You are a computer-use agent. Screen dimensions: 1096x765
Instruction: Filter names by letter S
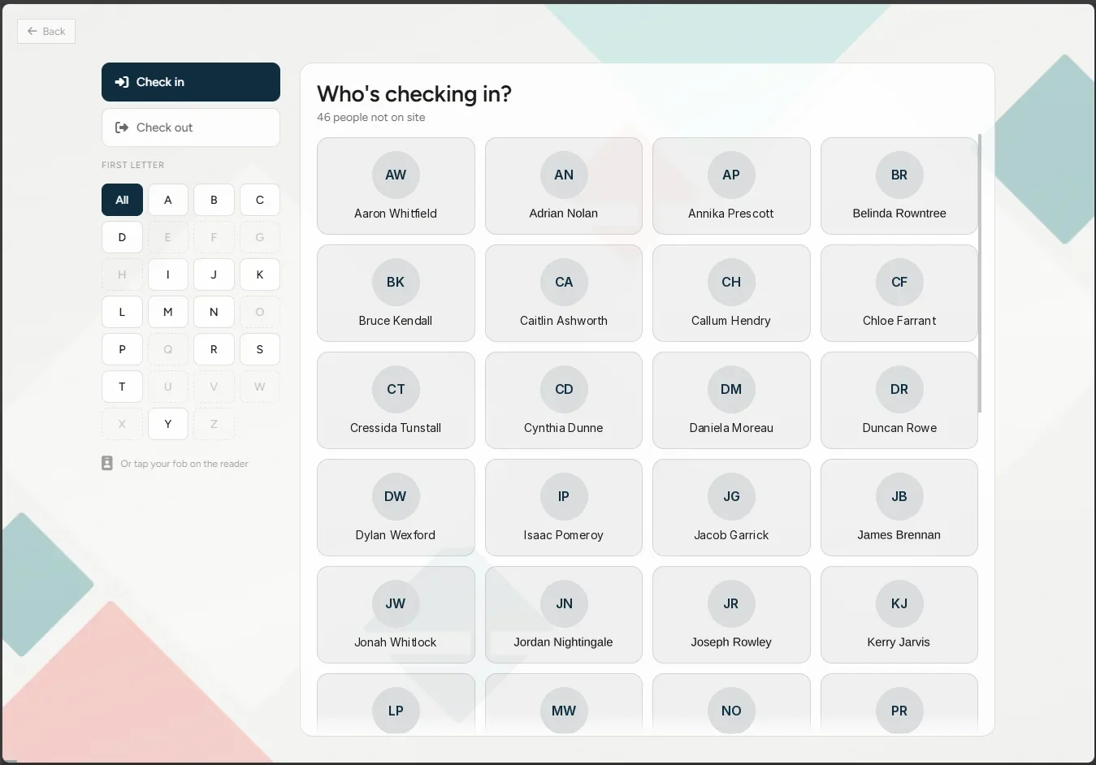coord(260,349)
